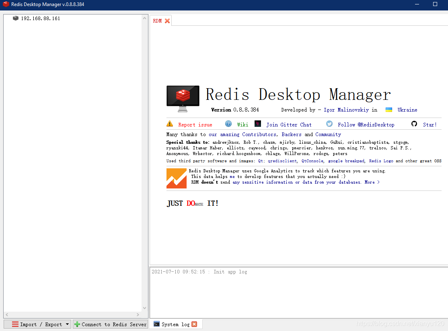This screenshot has height=331, width=448.
Task: Open the Redis Logo link
Action: pyautogui.click(x=381, y=161)
